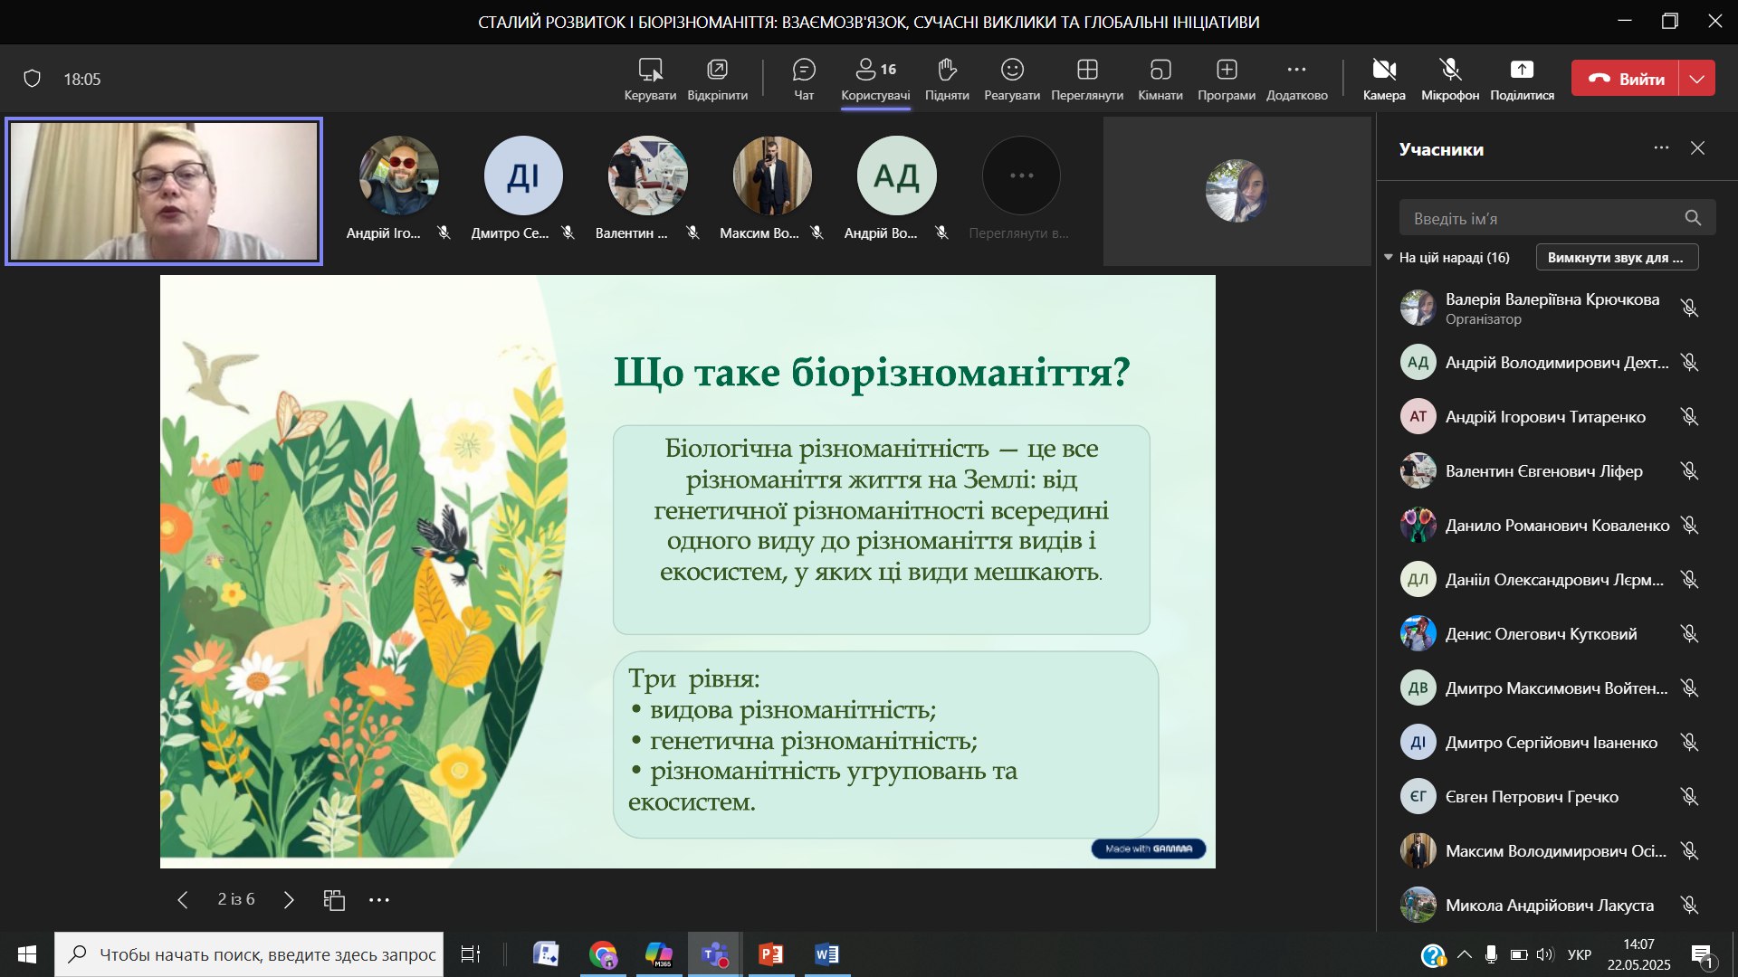Open the Chat panel icon
This screenshot has height=977, width=1738.
point(803,71)
